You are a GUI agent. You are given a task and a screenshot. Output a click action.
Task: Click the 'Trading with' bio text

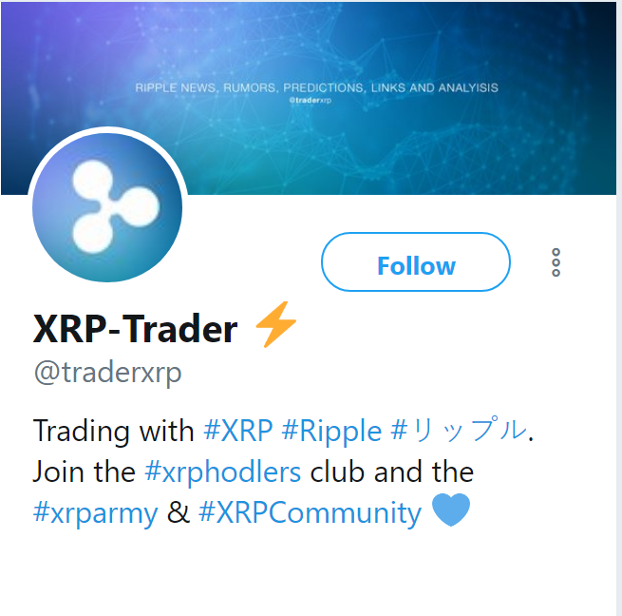pos(113,431)
